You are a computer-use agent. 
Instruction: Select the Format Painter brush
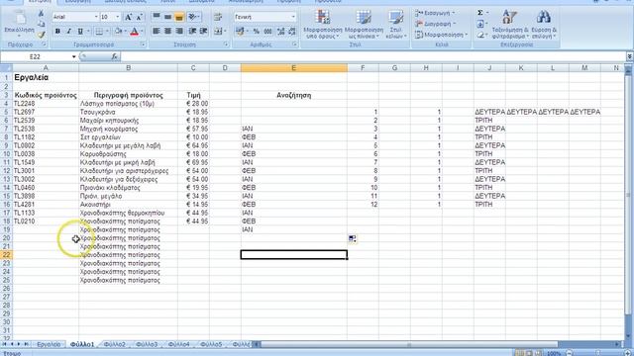41,35
